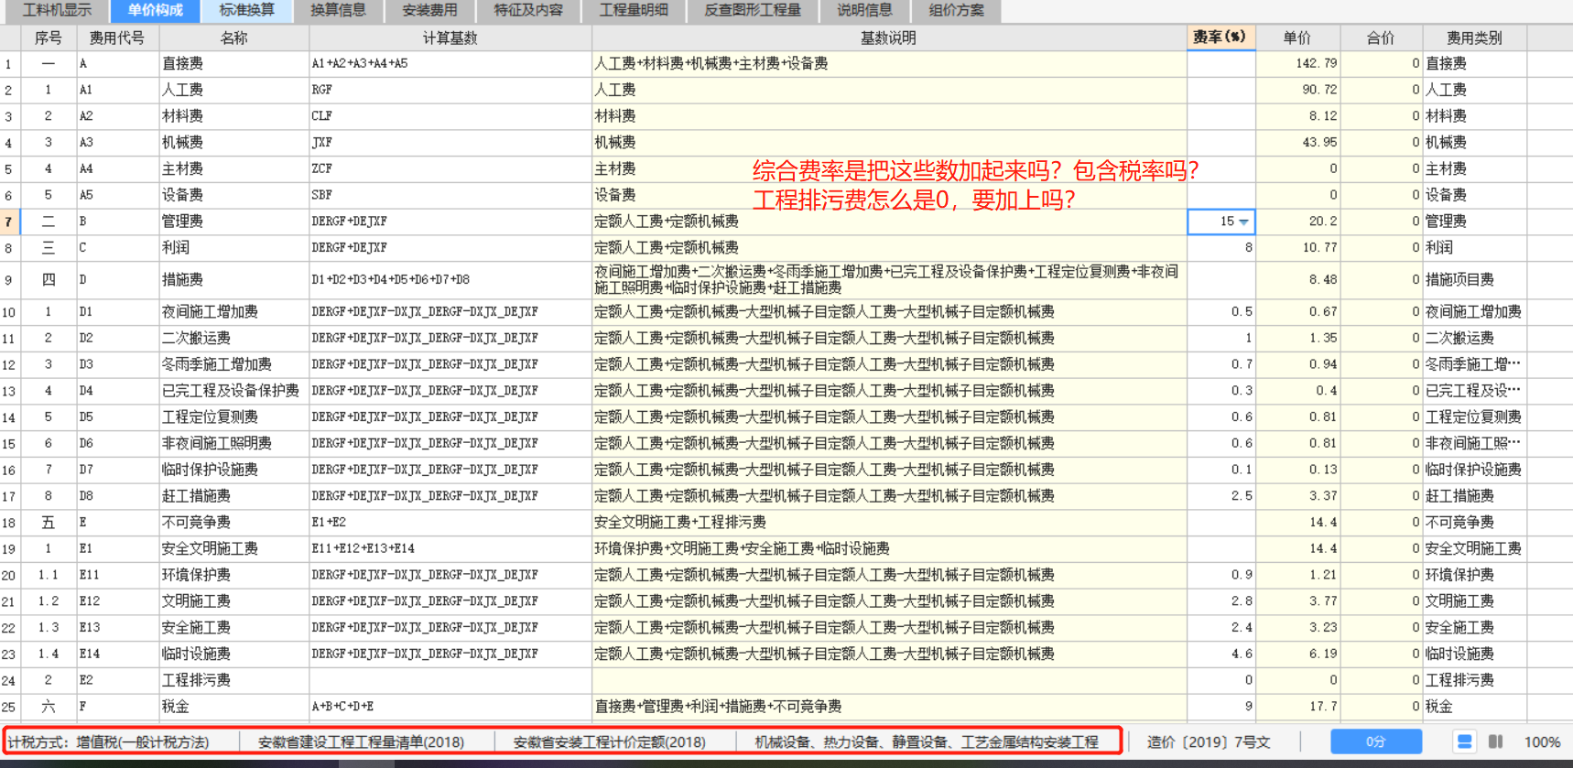
Task: Click the 费率(%) column header
Action: pos(1221,38)
